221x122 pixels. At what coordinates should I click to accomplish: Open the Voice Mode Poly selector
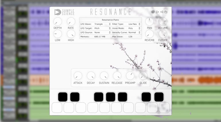[x=134, y=28]
